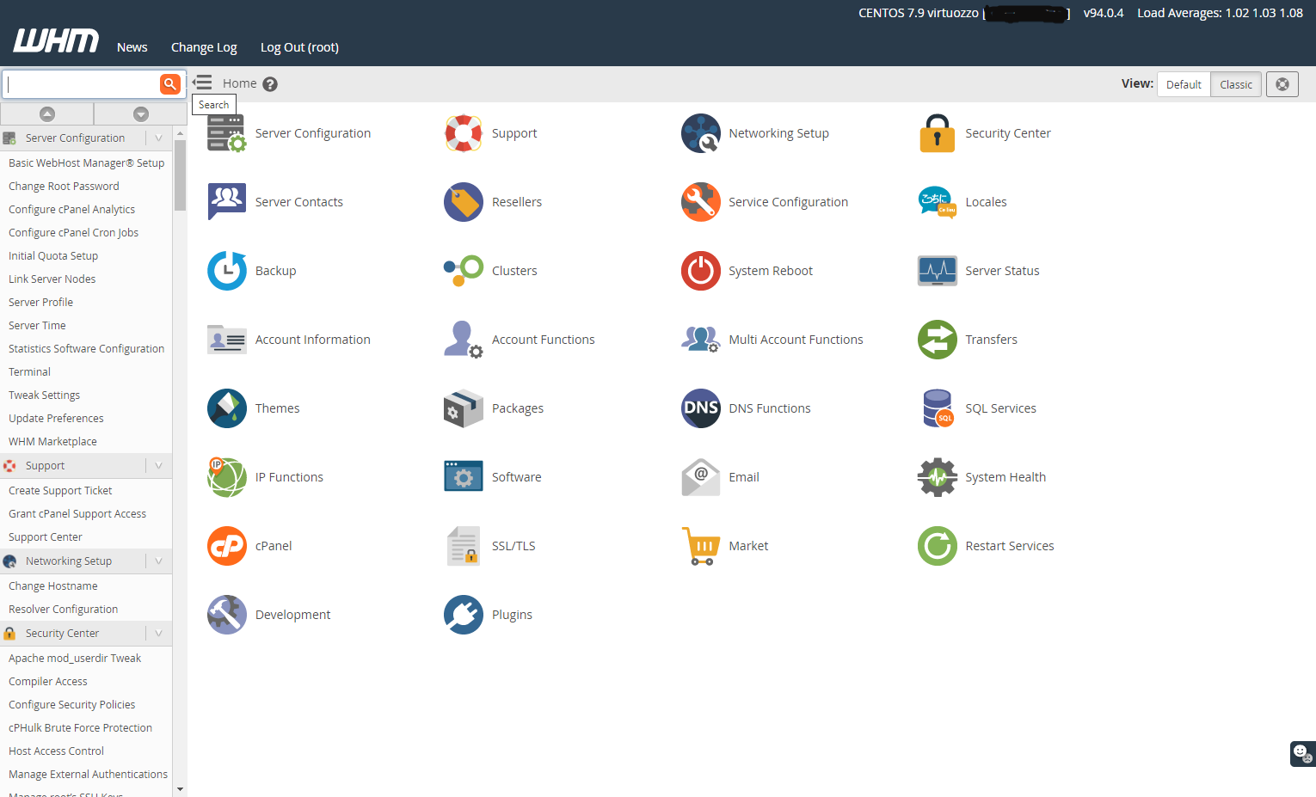Click inside the sidebar search field
Viewport: 1316px width, 797px height.
(x=82, y=83)
